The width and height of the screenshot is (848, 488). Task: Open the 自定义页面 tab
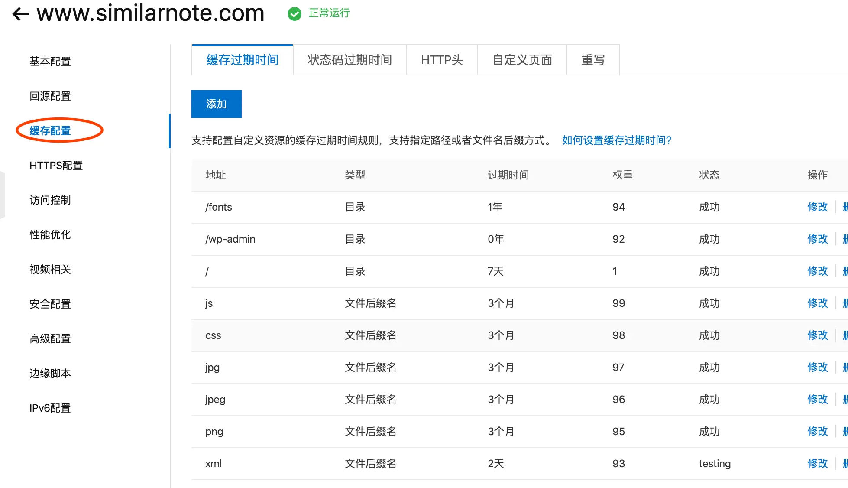[x=522, y=60]
